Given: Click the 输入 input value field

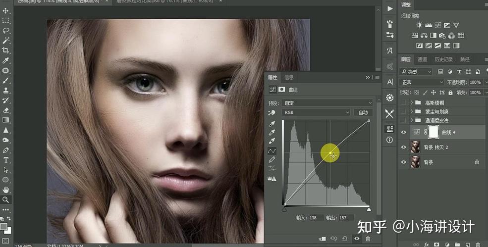Looking at the screenshot, I should (316, 218).
